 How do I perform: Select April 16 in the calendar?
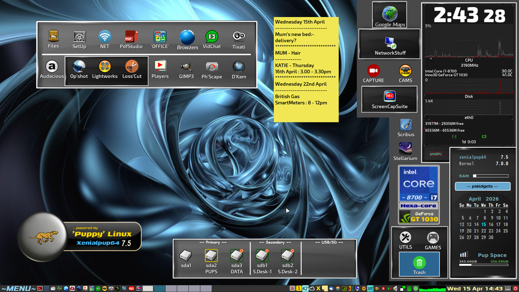tap(491, 224)
